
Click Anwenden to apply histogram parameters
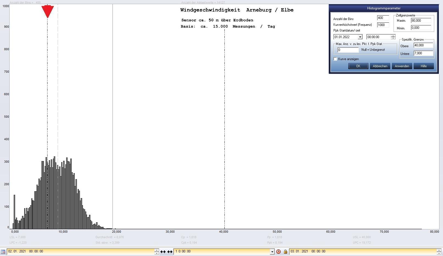coord(402,66)
